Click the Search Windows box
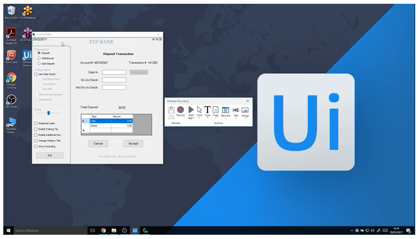Image resolution: width=418 pixels, height=239 pixels. coord(50,230)
